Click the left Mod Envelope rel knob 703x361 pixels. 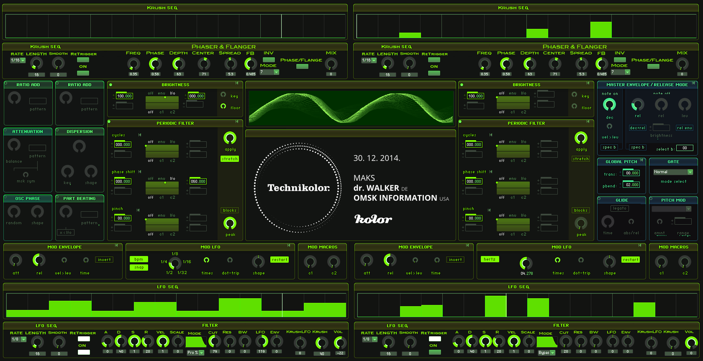point(39,260)
